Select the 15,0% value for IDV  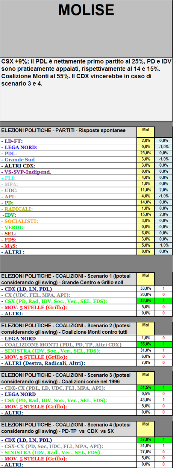(x=146, y=215)
